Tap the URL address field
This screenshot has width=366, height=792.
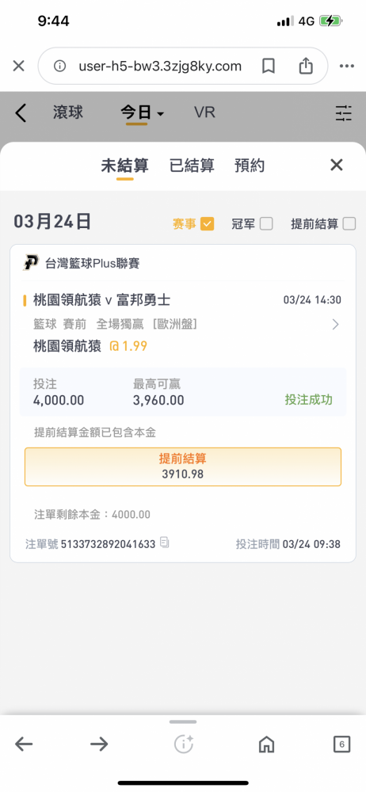pyautogui.click(x=160, y=67)
